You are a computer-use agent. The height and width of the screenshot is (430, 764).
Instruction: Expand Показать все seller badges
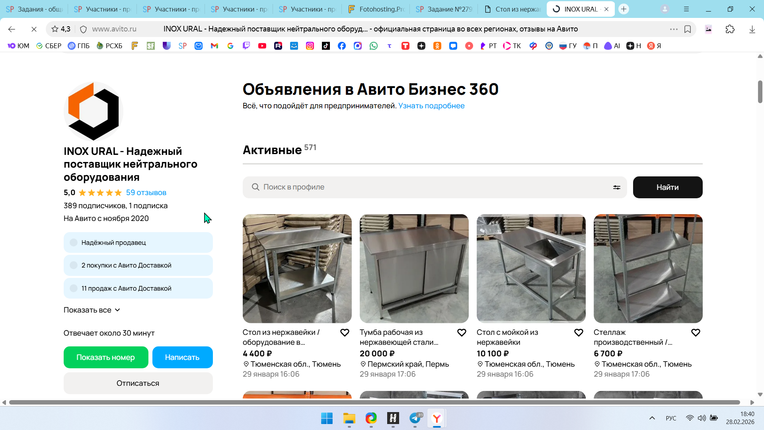coord(92,310)
